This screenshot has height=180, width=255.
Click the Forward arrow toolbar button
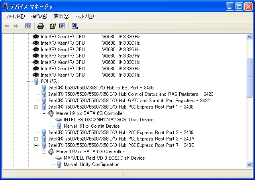tap(16, 26)
